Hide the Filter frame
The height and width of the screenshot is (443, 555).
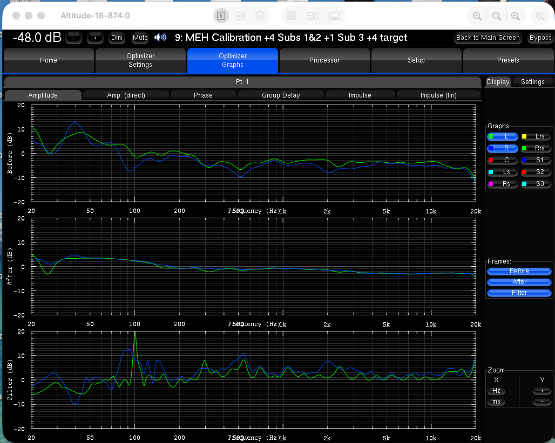tap(519, 293)
